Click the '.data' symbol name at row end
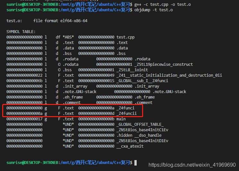 pyautogui.click(x=122, y=48)
